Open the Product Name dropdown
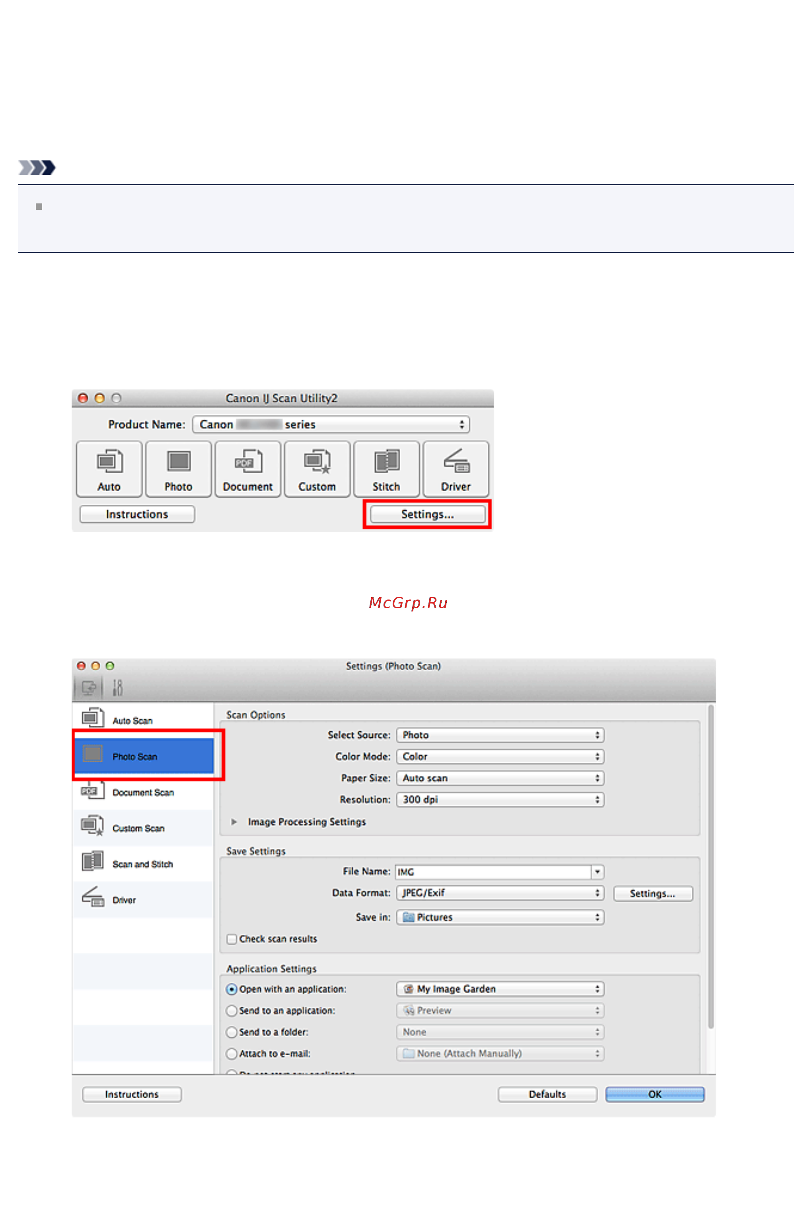 click(x=331, y=424)
